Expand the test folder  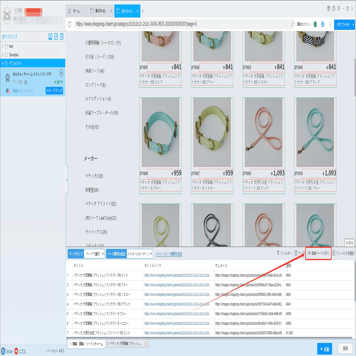pyautogui.click(x=2, y=46)
